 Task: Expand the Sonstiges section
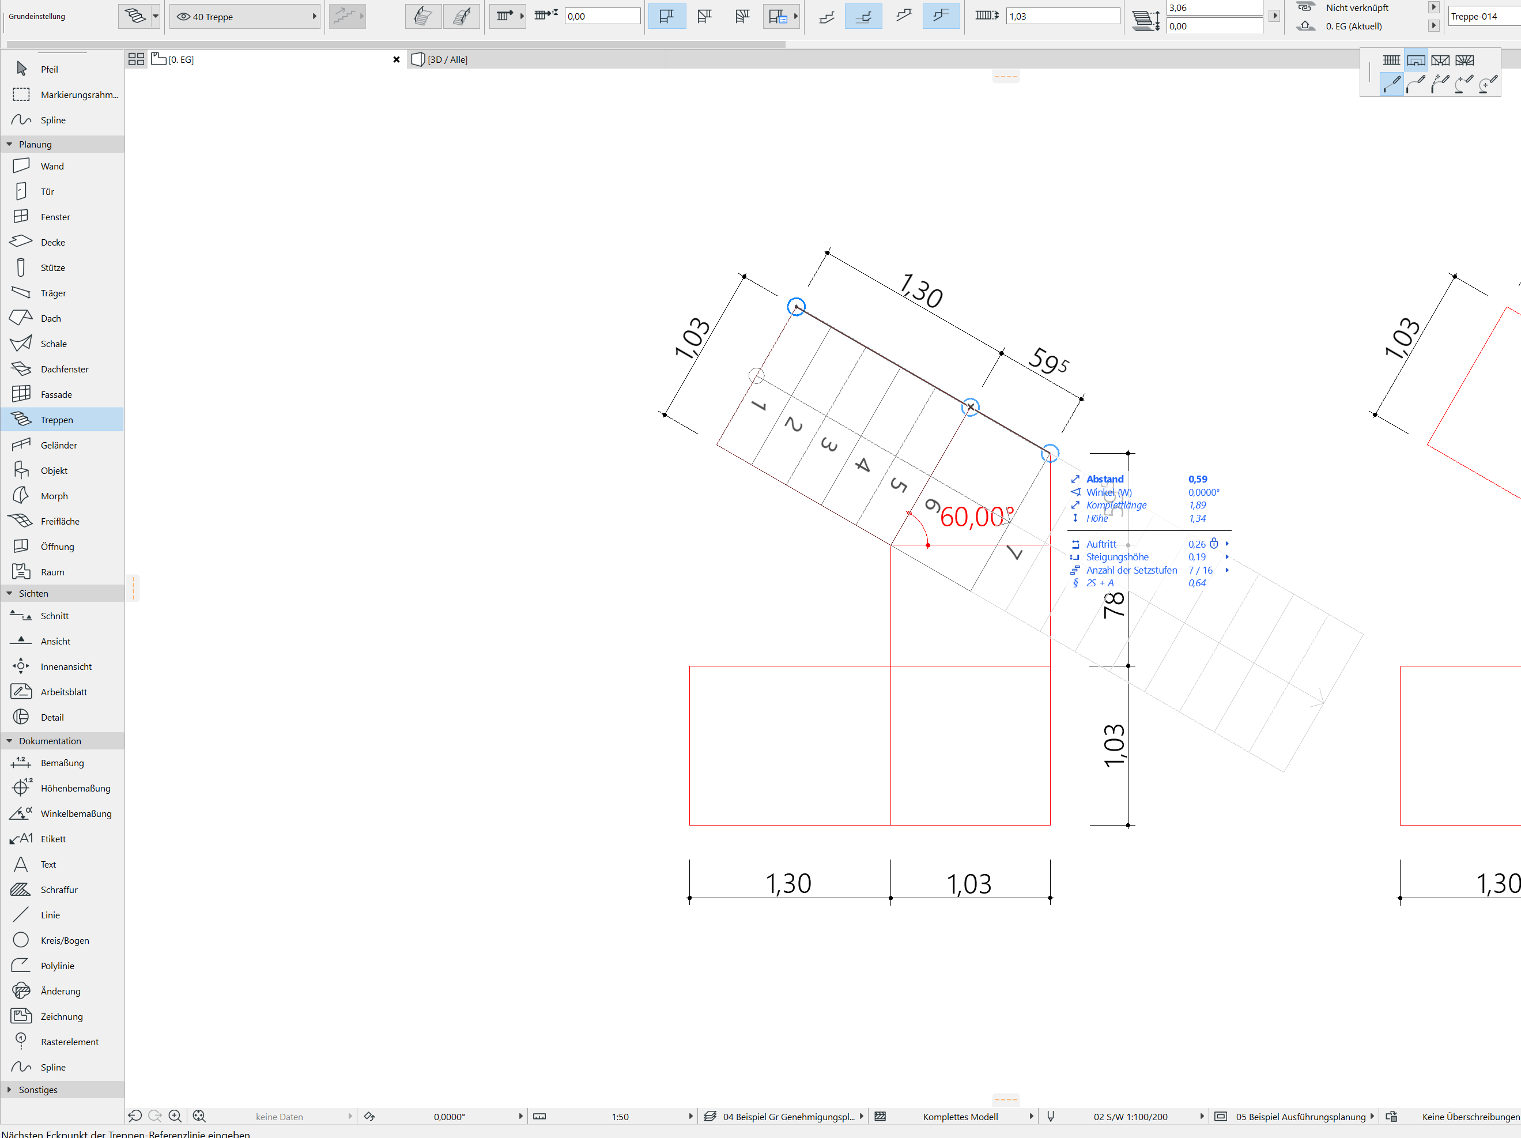click(x=10, y=1089)
